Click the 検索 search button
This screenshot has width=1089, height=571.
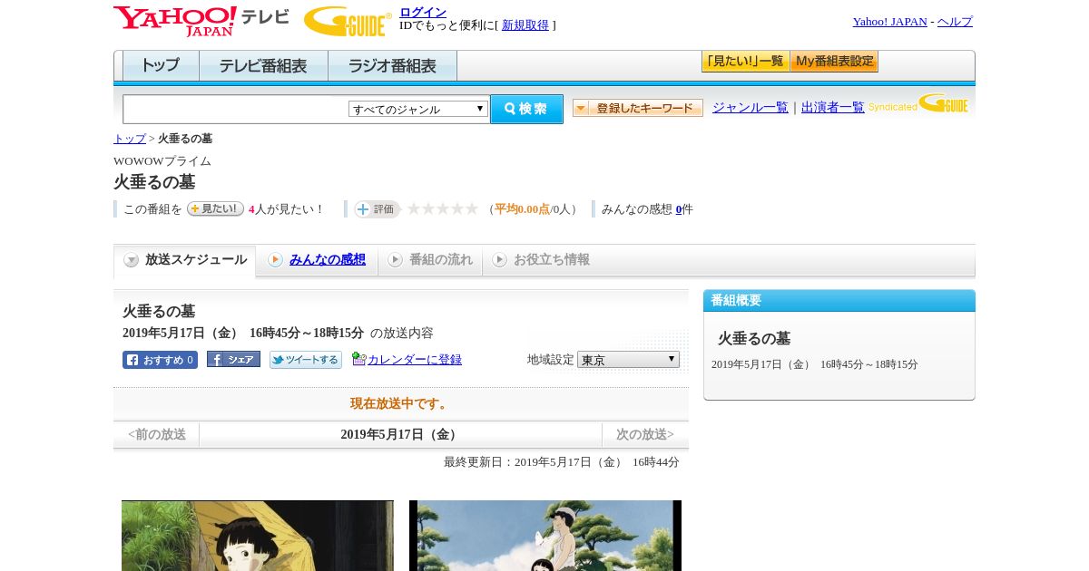pyautogui.click(x=526, y=109)
